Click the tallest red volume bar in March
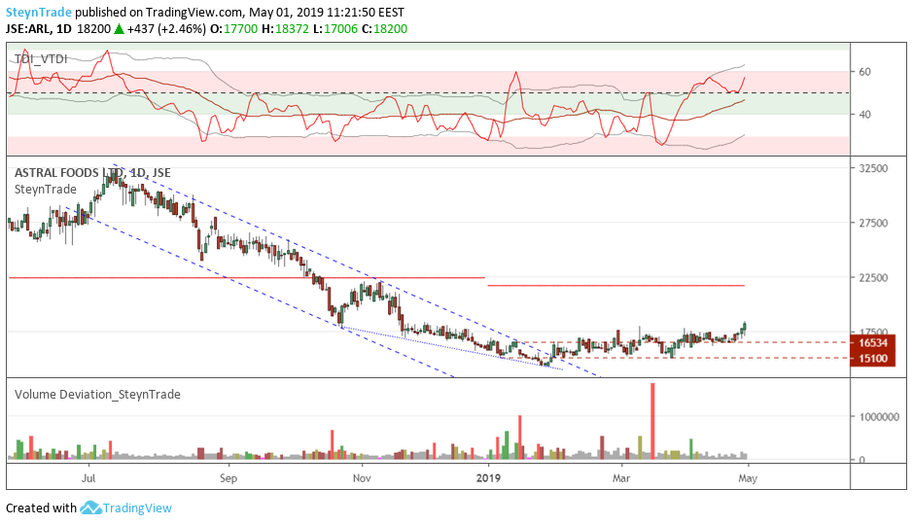This screenshot has width=913, height=525. pyautogui.click(x=652, y=421)
